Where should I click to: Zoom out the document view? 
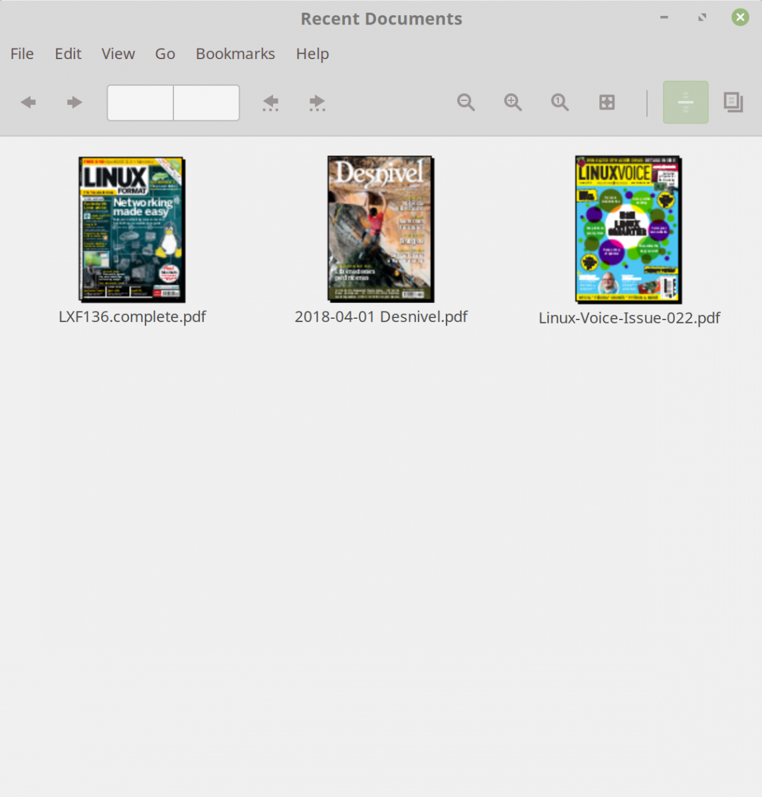466,102
